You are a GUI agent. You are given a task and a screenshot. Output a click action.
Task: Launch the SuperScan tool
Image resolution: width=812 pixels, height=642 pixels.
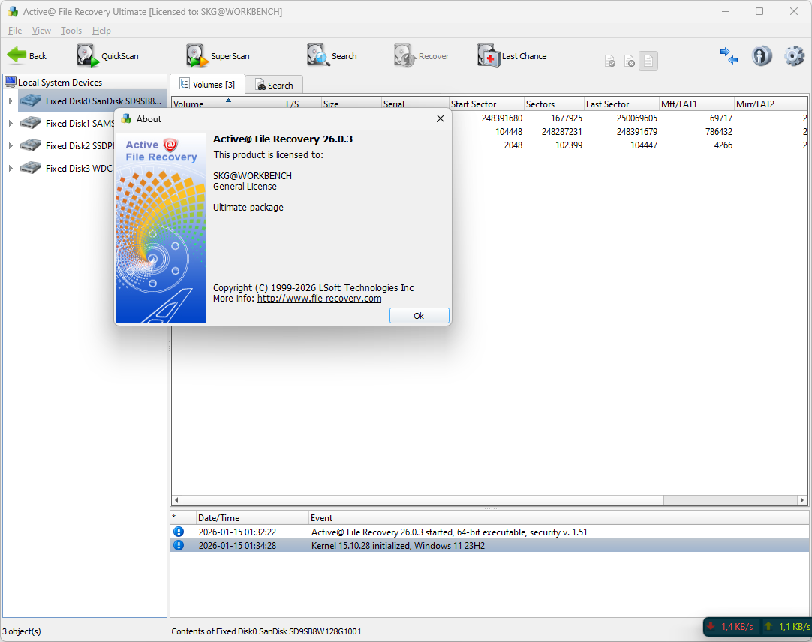pos(218,56)
